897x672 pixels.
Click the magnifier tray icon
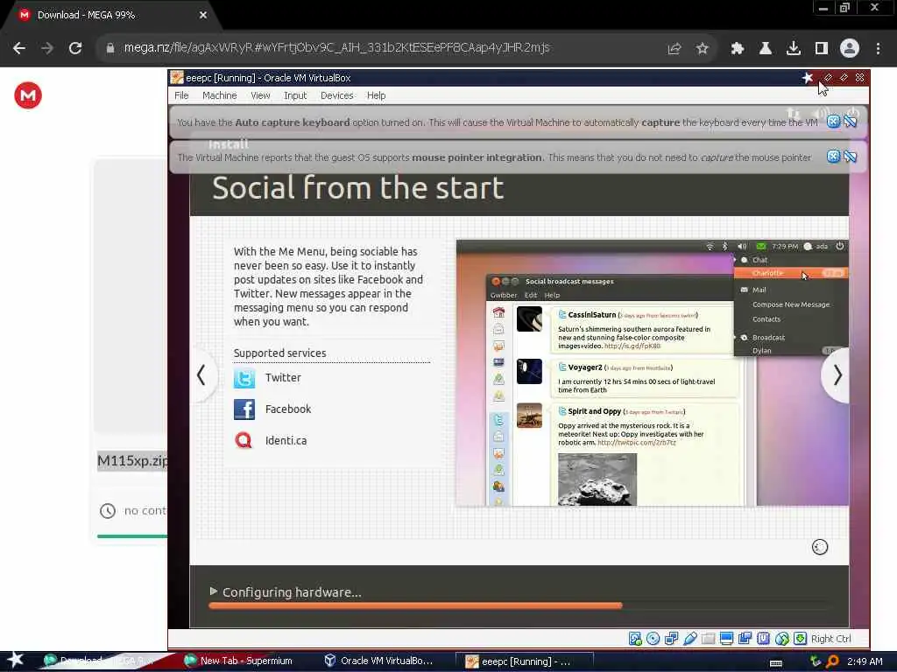(832, 661)
